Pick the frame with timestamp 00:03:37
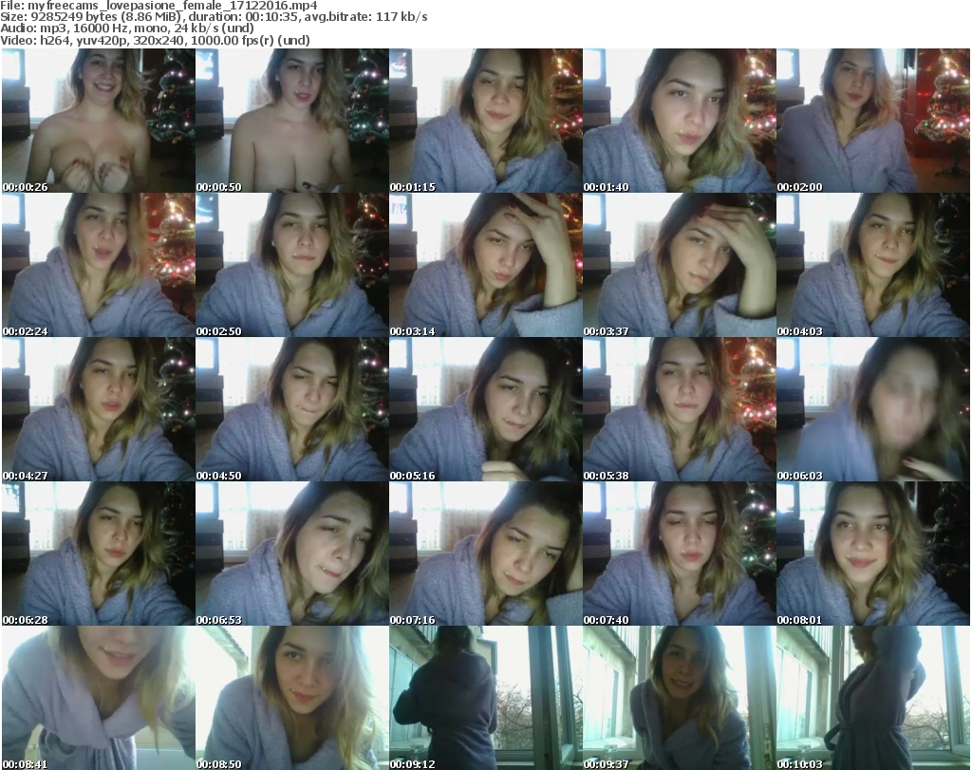 (x=679, y=265)
